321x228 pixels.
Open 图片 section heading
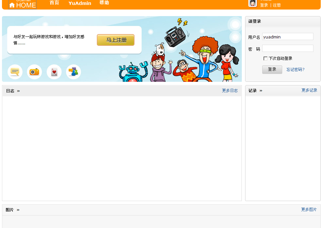(x=10, y=210)
